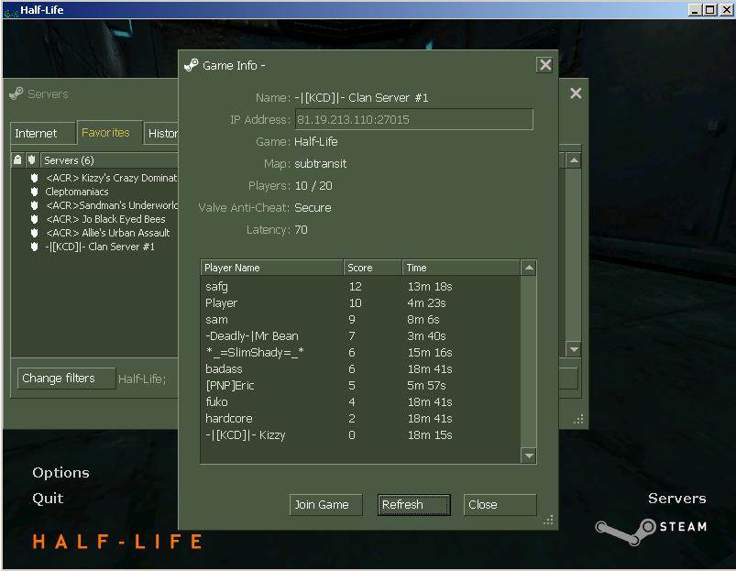Click the Join Game button

325,504
